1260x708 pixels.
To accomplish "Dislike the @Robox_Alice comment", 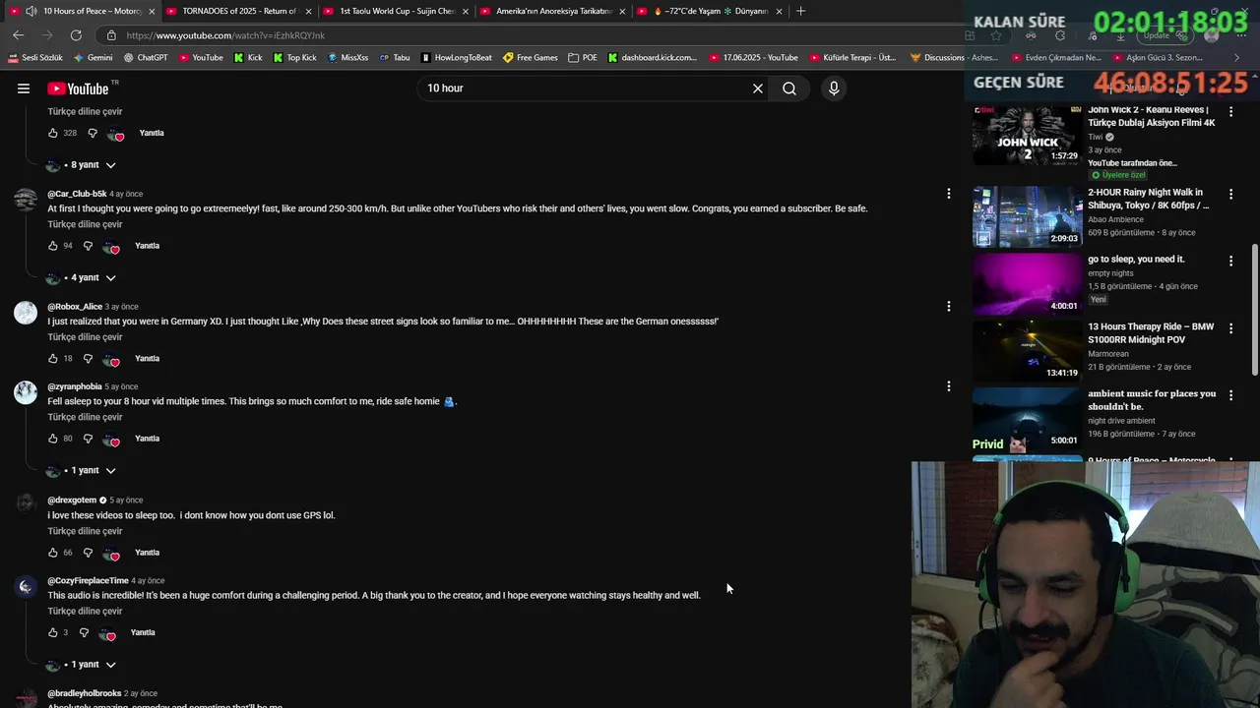I will [88, 359].
